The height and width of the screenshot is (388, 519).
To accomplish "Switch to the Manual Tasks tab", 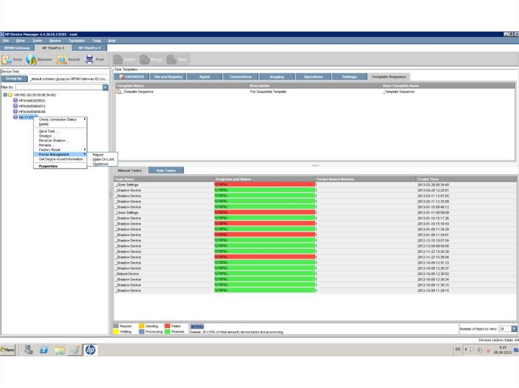I will 130,170.
